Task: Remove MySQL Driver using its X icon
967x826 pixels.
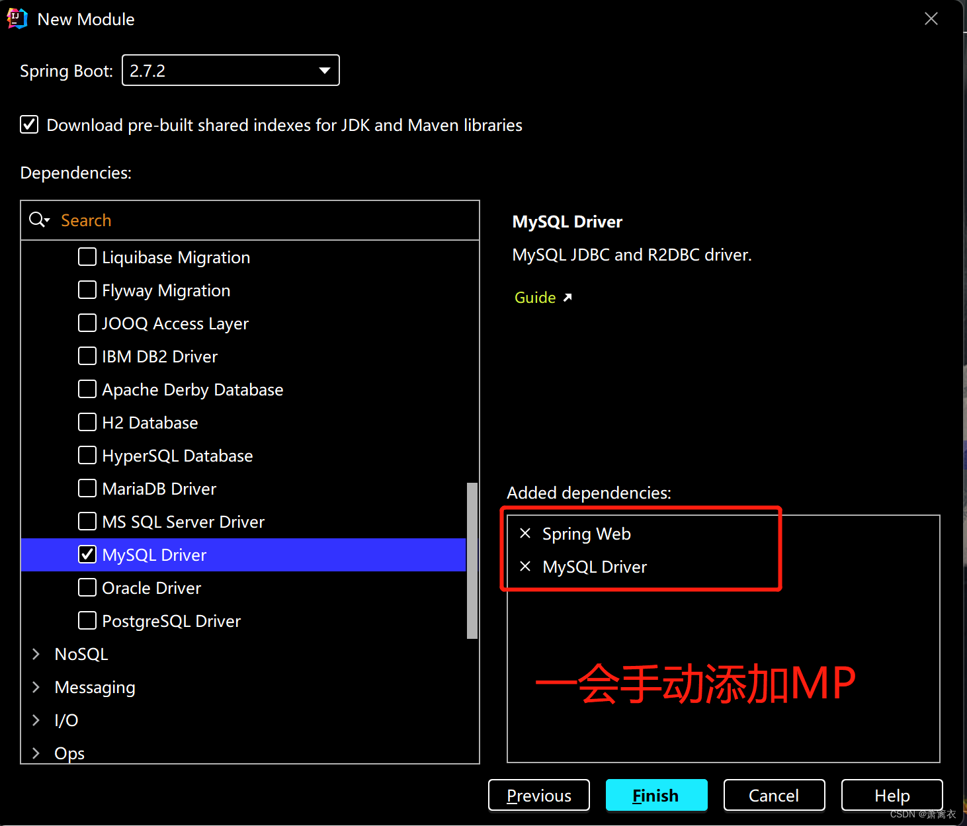Action: (x=525, y=566)
